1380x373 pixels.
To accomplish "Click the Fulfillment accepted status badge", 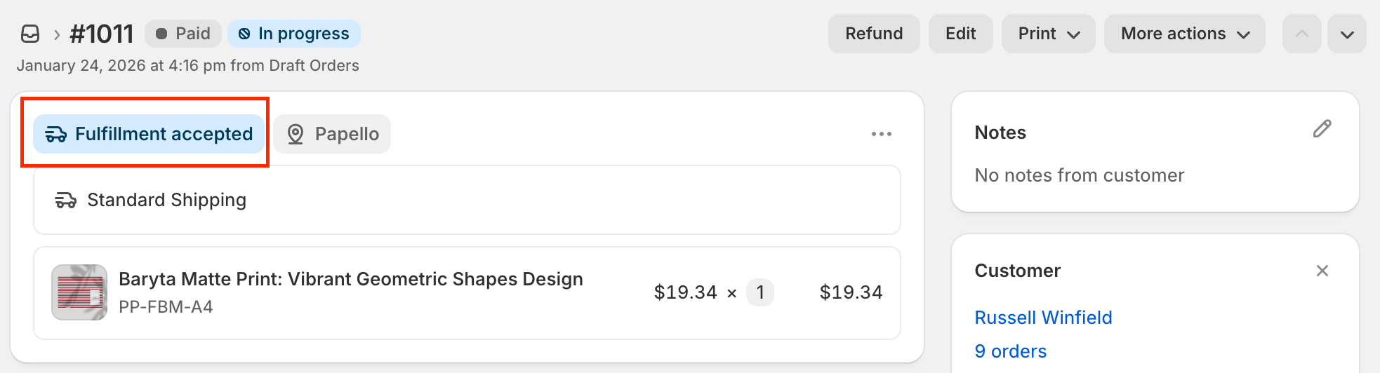I will pos(149,134).
